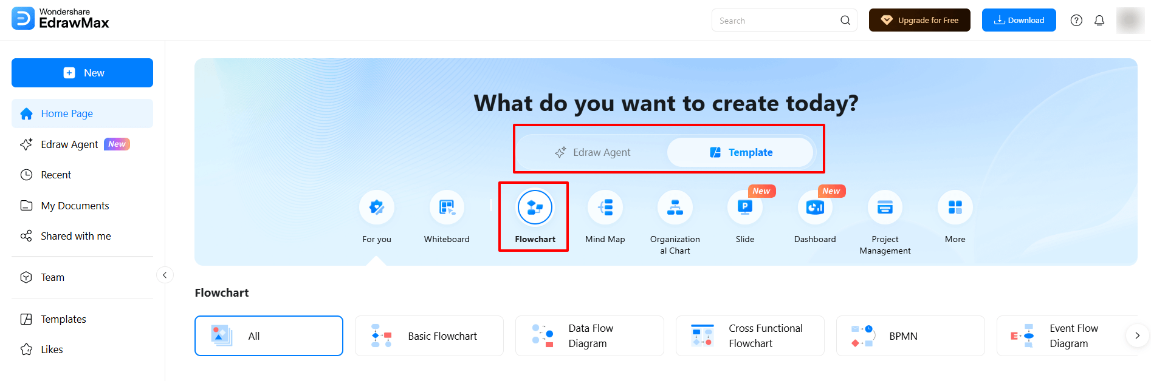Click the New badge beside Edraw Agent

tap(117, 144)
